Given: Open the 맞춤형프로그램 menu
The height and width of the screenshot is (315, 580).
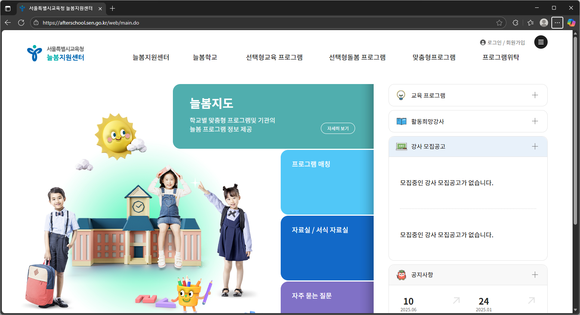Looking at the screenshot, I should (x=434, y=57).
